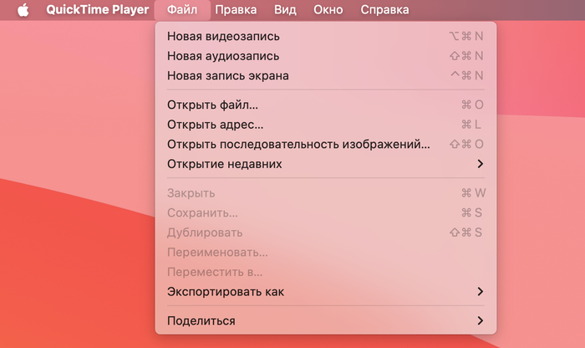Expand the Открытие недавних submenu

pyautogui.click(x=224, y=164)
